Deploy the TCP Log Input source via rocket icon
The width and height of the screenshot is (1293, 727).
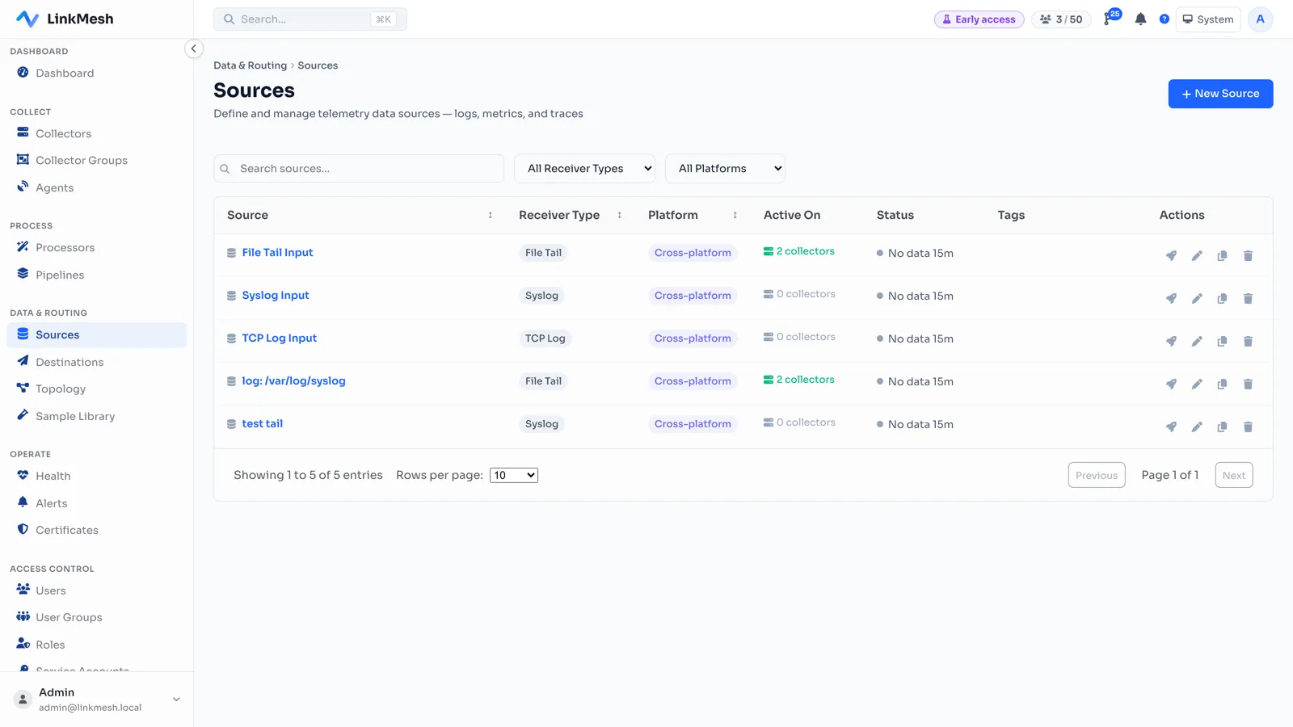click(1171, 342)
